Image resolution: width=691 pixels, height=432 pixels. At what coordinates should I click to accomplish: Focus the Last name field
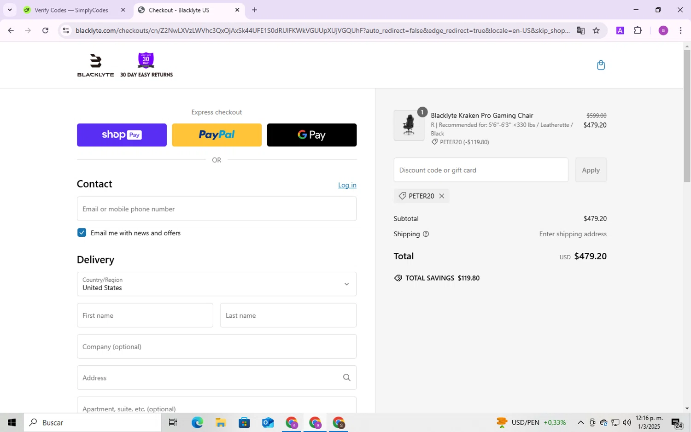point(288,315)
